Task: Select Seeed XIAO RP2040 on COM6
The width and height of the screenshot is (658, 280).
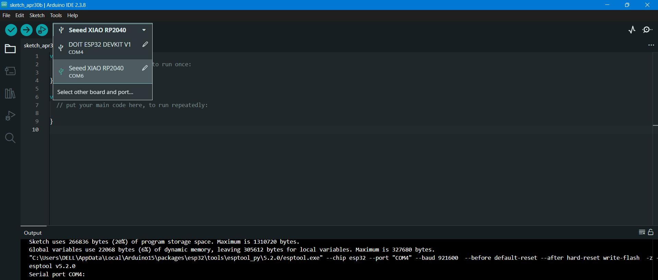Action: coord(103,71)
